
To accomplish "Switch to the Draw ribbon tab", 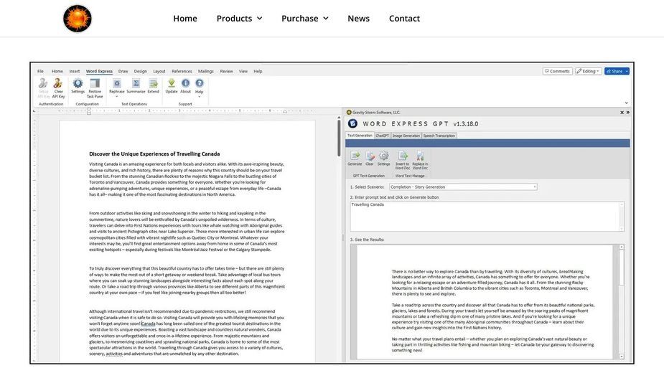I will click(123, 71).
